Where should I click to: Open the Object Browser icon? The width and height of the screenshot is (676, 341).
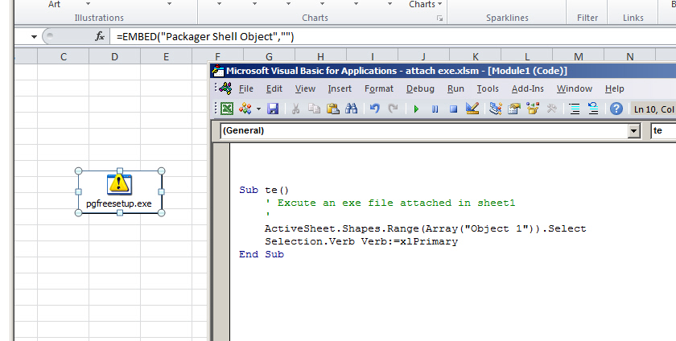click(531, 109)
